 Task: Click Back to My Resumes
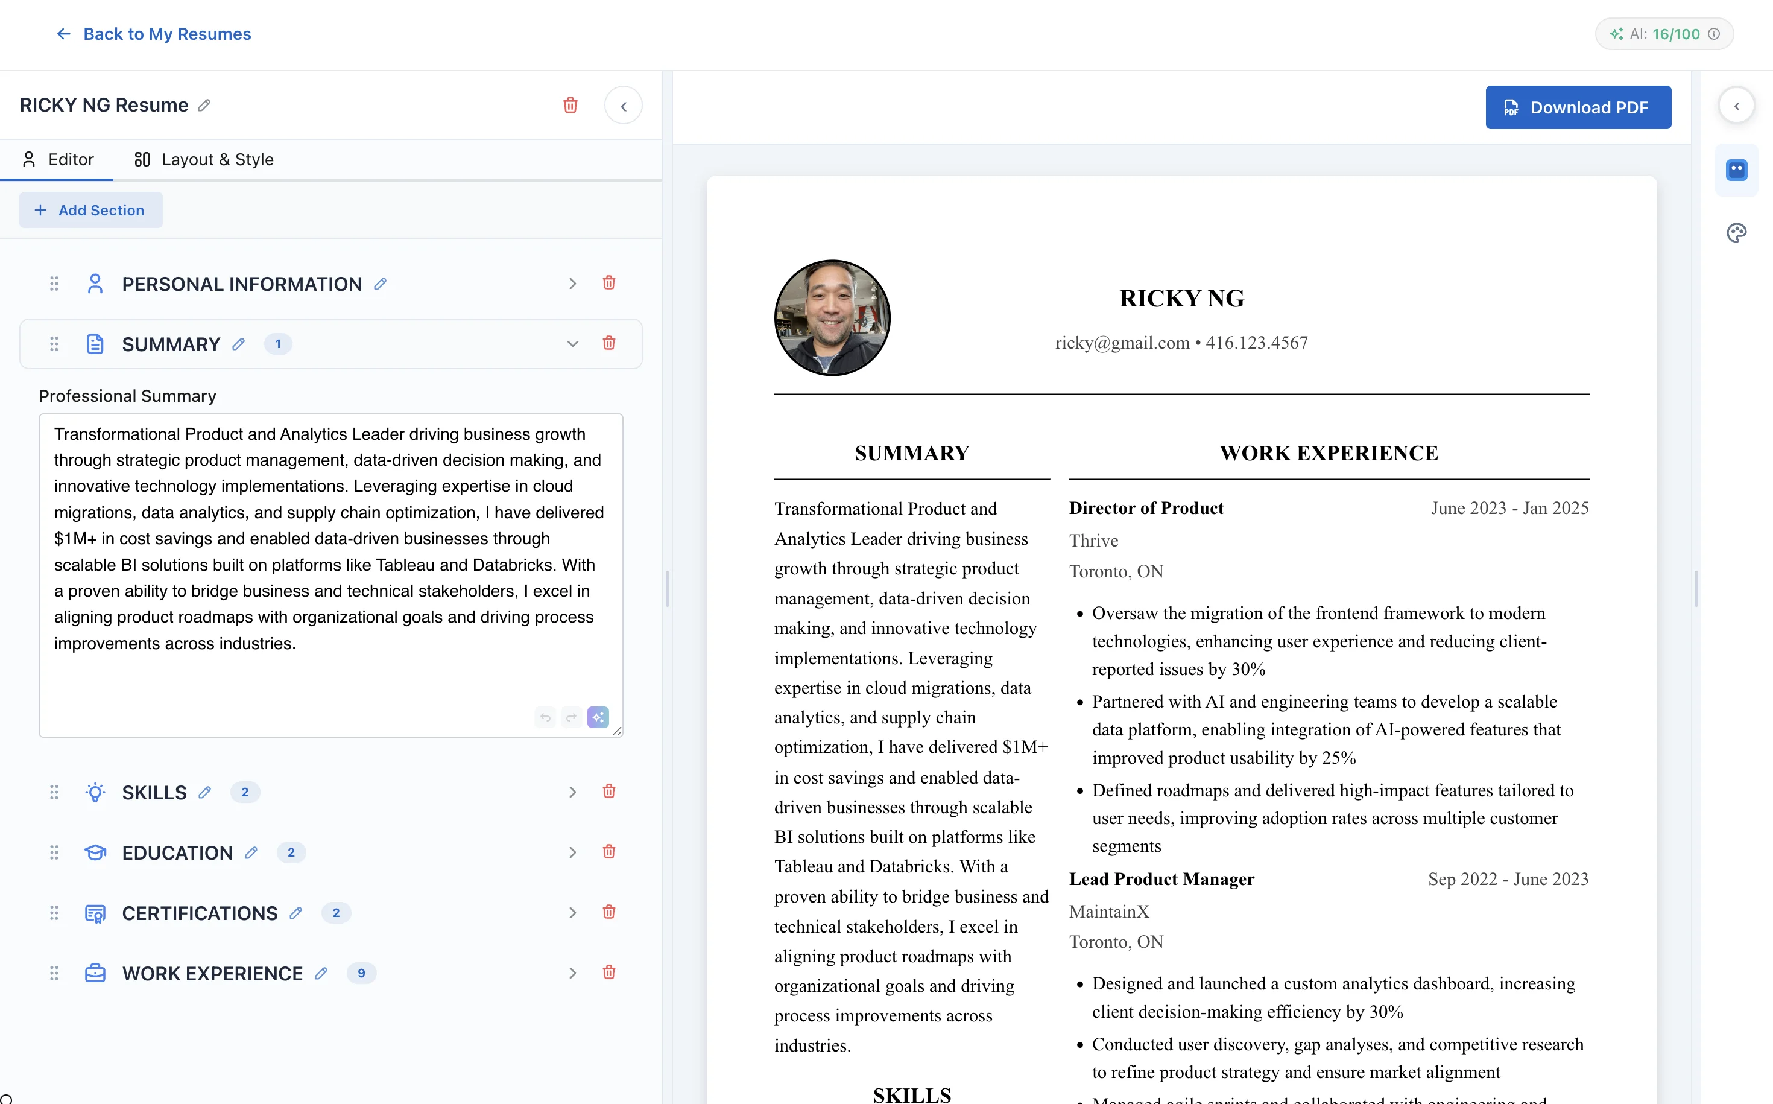pyautogui.click(x=153, y=34)
